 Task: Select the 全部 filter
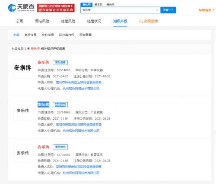coord(16,35)
